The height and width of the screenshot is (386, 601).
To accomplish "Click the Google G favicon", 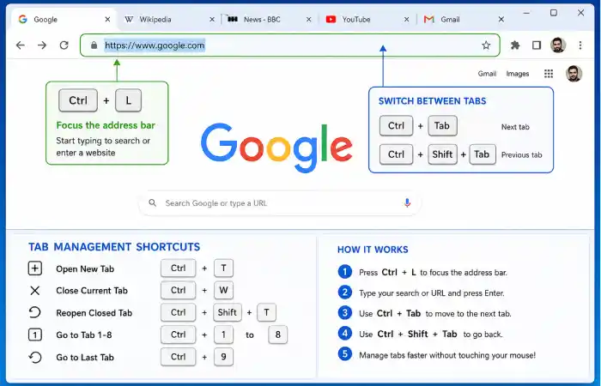I will tap(22, 19).
